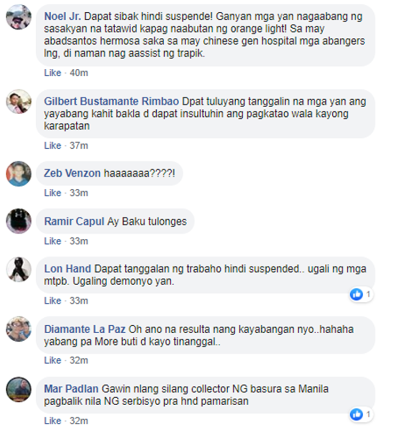Open Ramir Capul's profile avatar

(x=19, y=221)
